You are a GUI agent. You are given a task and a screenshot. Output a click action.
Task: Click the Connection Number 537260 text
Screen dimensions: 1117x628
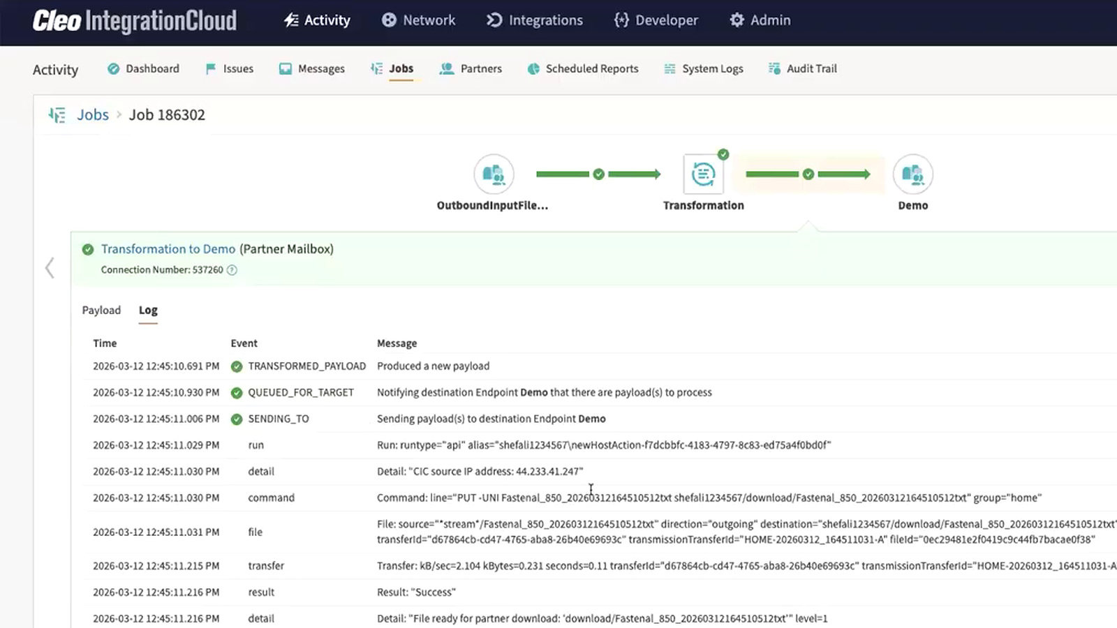click(x=162, y=270)
